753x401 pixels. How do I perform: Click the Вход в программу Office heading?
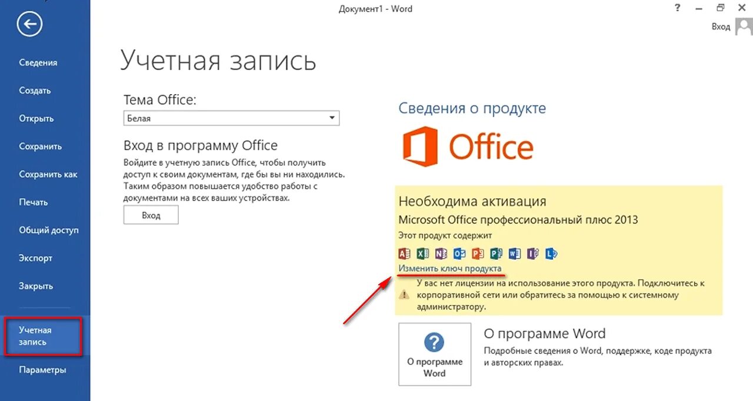coord(201,145)
